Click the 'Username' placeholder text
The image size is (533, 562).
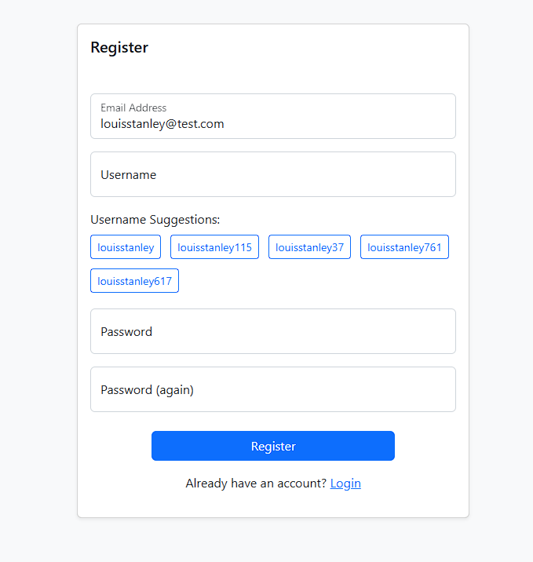point(128,175)
